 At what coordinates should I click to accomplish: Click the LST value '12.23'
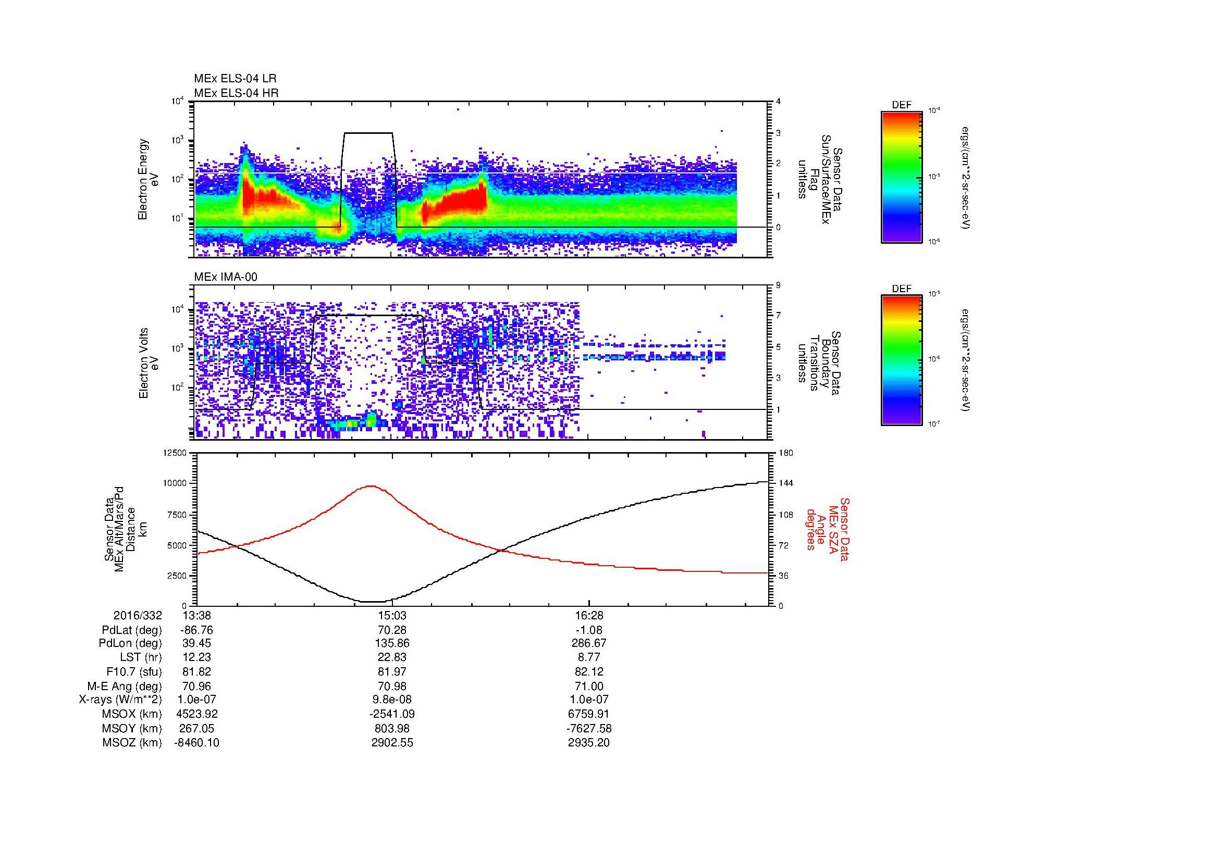[196, 657]
